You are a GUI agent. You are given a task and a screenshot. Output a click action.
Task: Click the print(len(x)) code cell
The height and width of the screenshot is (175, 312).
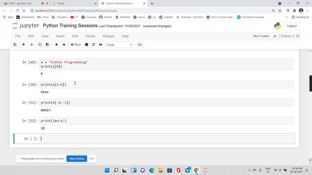pyautogui.click(x=166, y=121)
